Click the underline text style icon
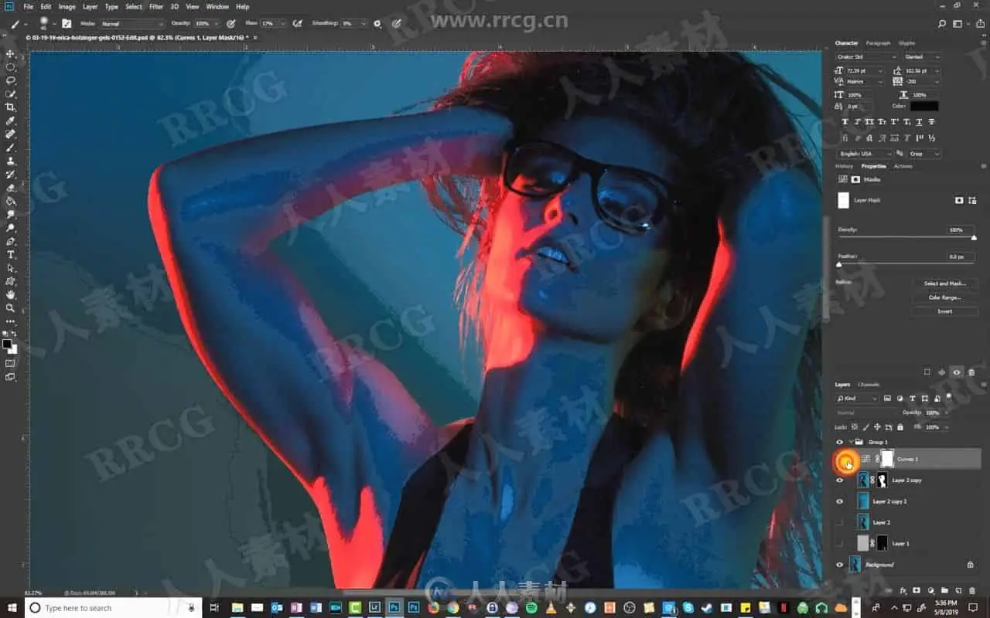The height and width of the screenshot is (618, 990). [919, 122]
